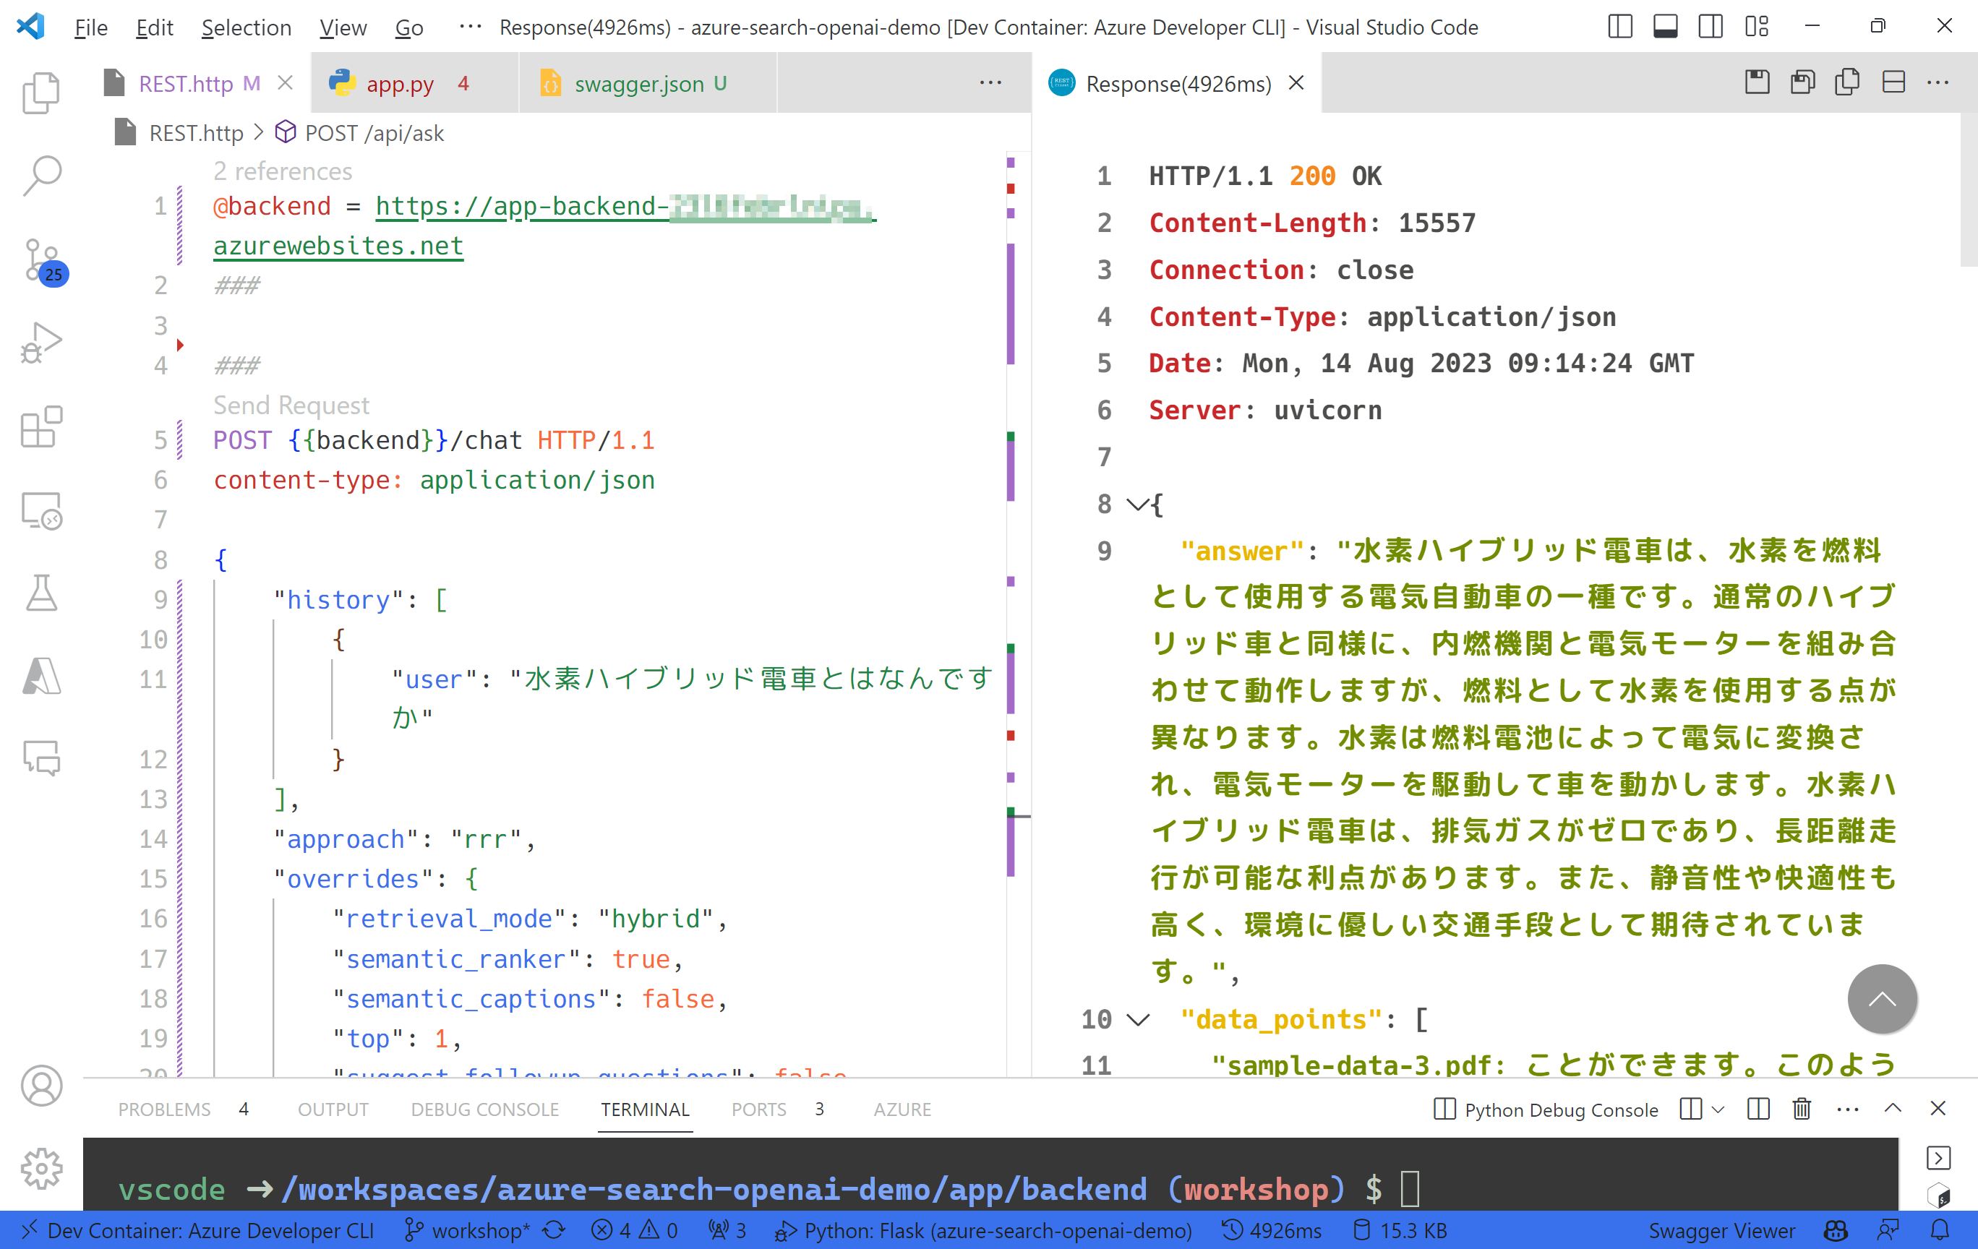Viewport: 1978px width, 1249px height.
Task: Collapse the data_points array
Action: point(1139,1019)
